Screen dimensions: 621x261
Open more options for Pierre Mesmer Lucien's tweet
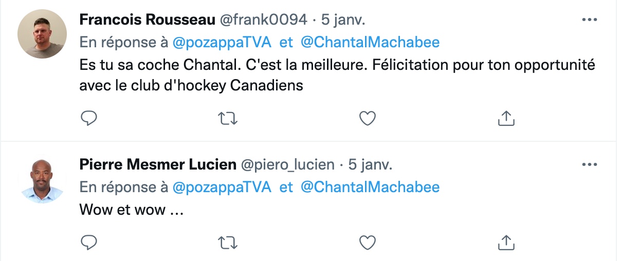(x=589, y=165)
